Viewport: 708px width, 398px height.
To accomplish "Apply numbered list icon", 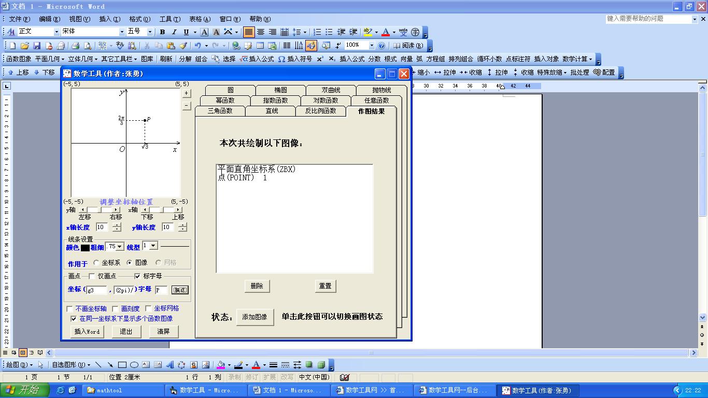I will [318, 32].
